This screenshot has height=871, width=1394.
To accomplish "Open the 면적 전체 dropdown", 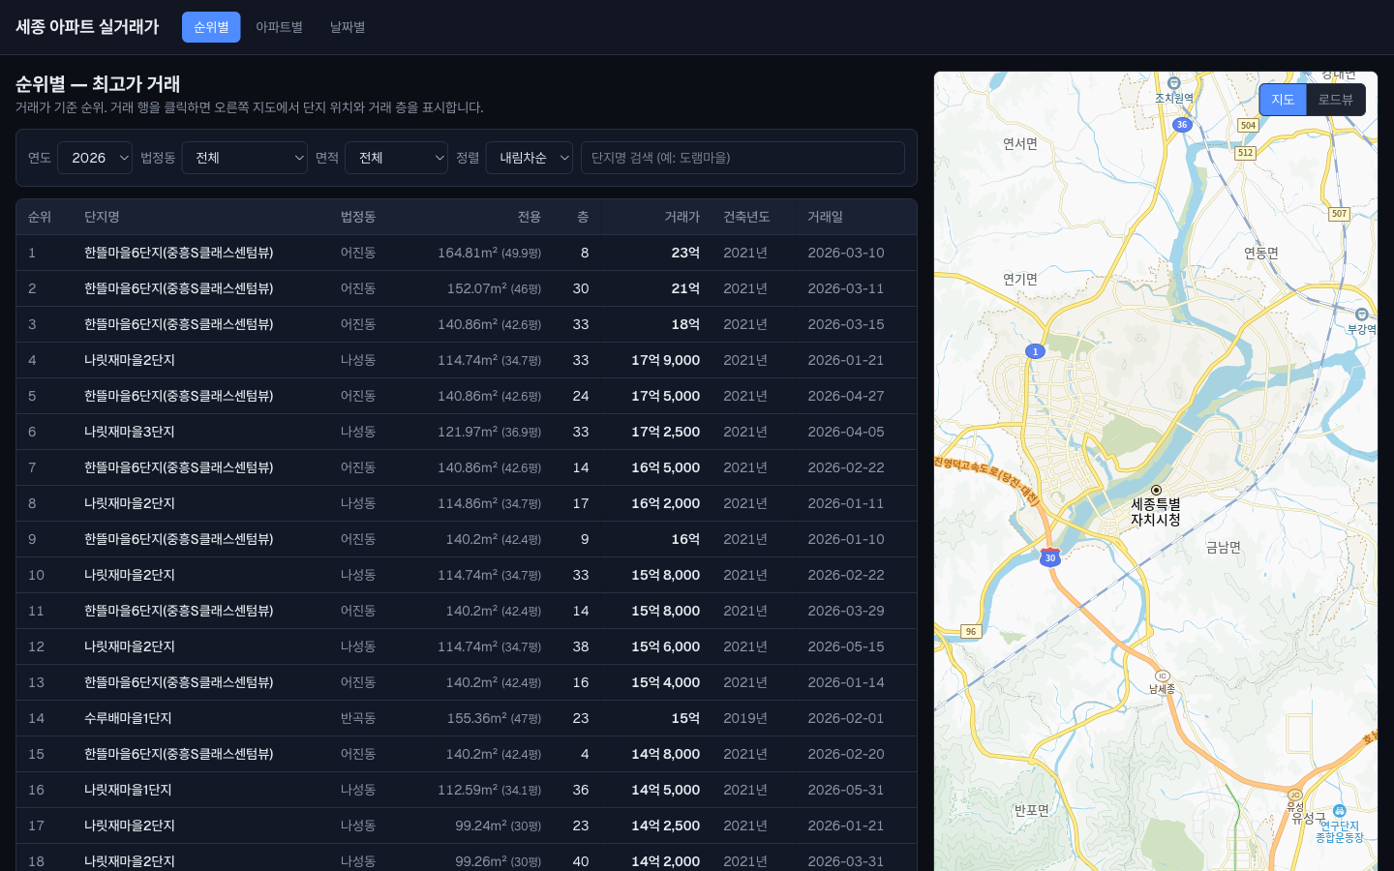I will (397, 158).
